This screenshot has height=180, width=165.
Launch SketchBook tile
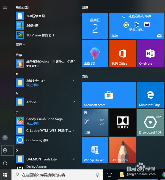[x=123, y=150]
